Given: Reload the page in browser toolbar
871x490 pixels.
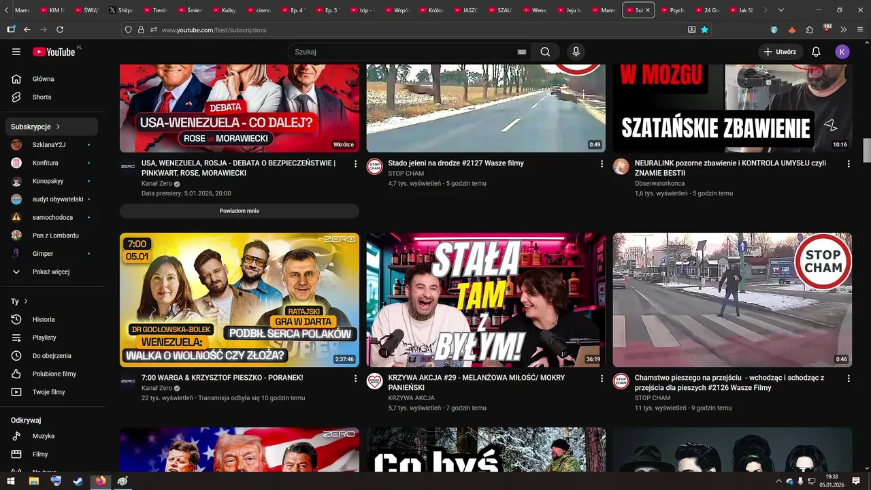Looking at the screenshot, I should point(60,29).
